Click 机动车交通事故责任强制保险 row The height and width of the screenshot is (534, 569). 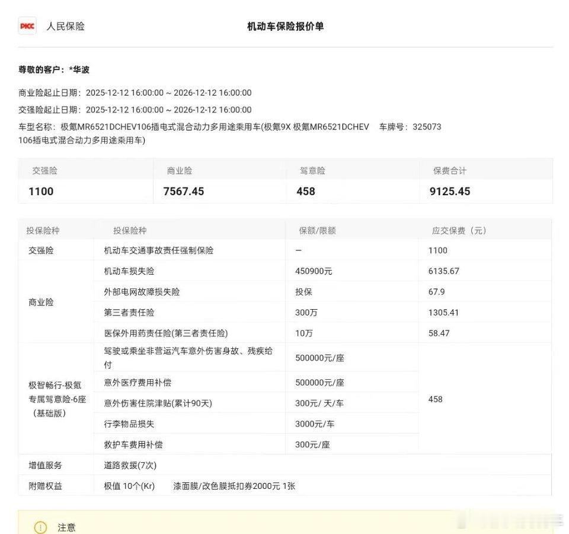[x=159, y=250]
